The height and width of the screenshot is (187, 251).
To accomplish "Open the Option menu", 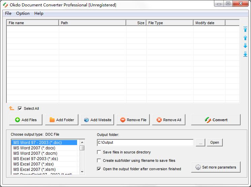I will click(x=23, y=13).
